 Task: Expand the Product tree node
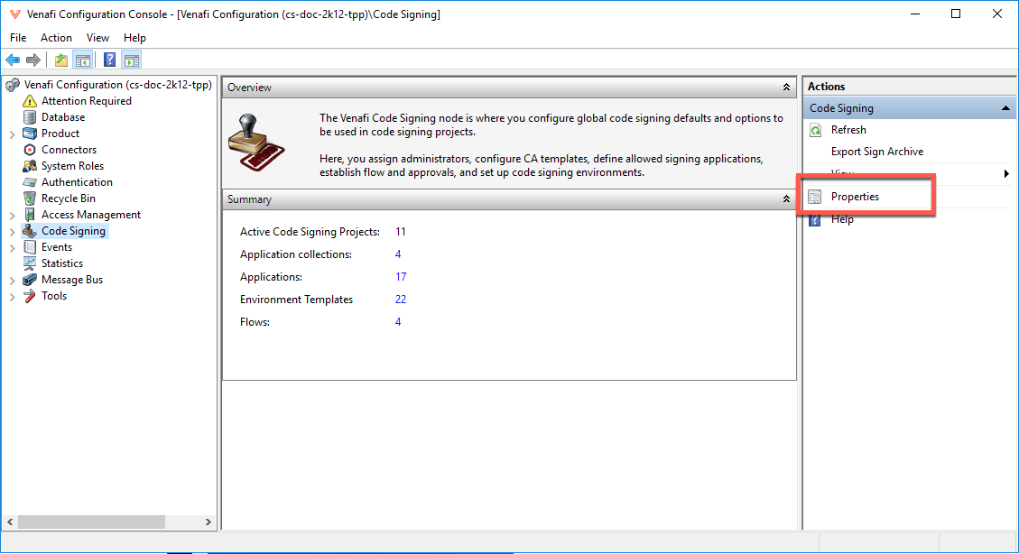(13, 134)
